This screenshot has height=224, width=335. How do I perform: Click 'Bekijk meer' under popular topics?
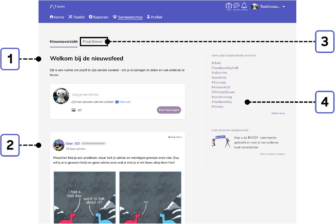point(278,113)
